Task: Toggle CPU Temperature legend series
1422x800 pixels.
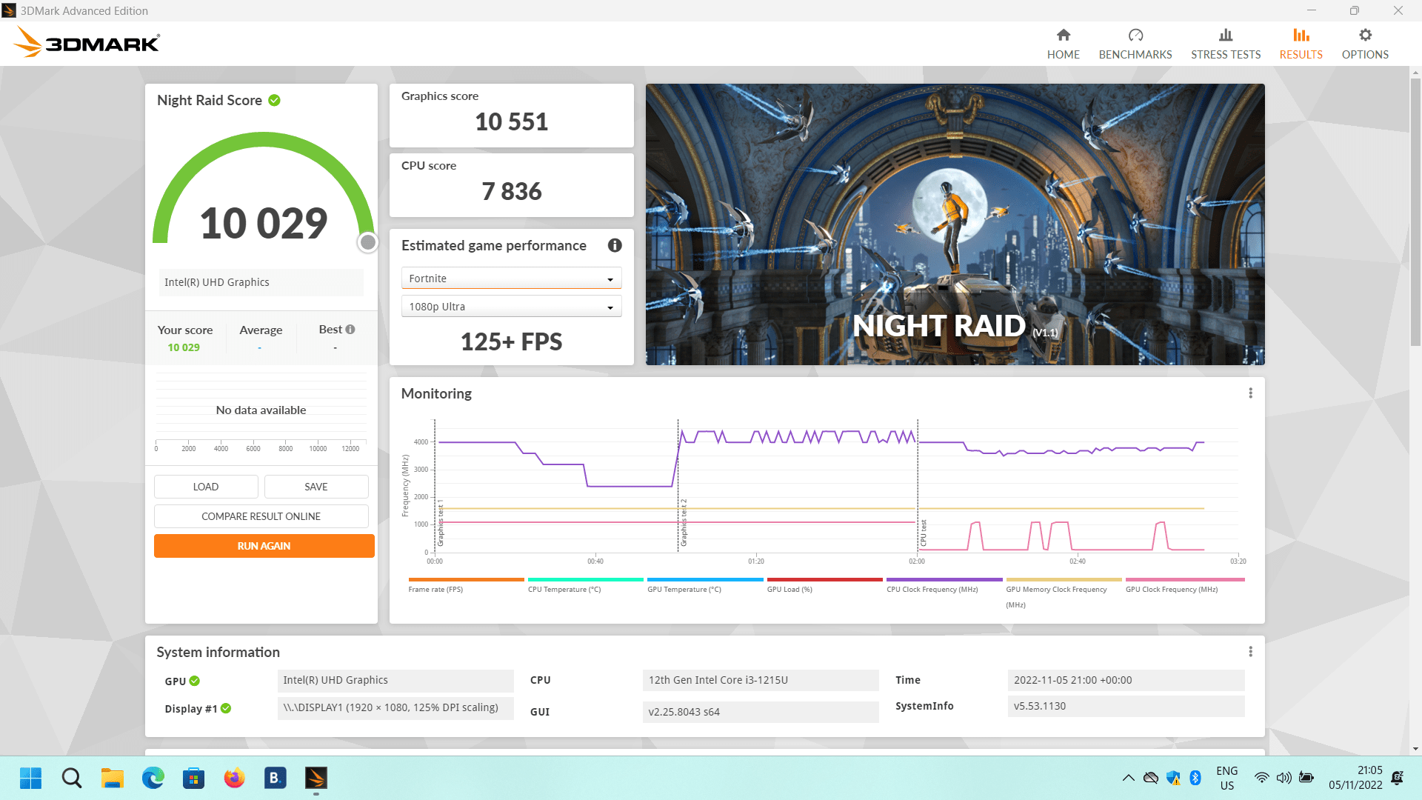Action: click(x=564, y=590)
